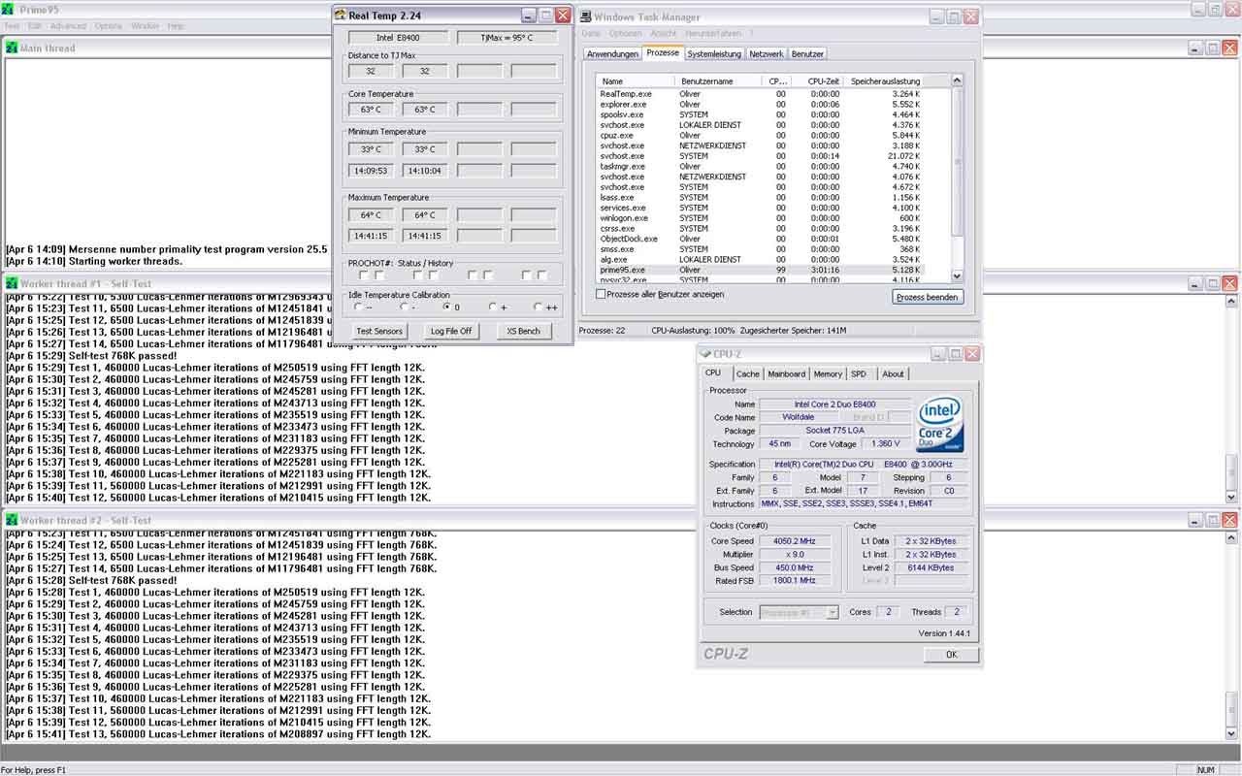Select the '++' idle calibration radio button
Screen dimensions: 1242x776
[x=538, y=307]
